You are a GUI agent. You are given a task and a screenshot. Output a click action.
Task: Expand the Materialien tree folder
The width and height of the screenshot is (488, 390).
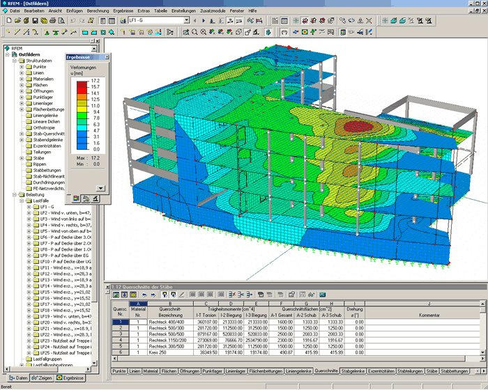tap(22, 79)
